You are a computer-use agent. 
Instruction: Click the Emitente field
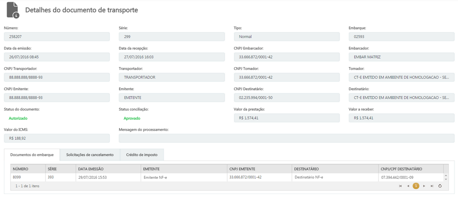pyautogui.click(x=172, y=98)
